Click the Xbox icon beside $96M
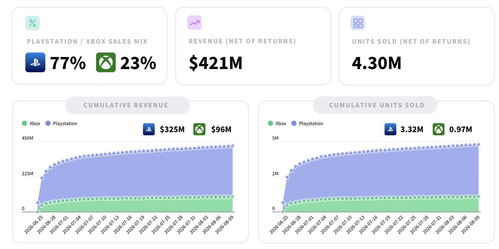Screen dimensions: 499x249 tap(200, 129)
